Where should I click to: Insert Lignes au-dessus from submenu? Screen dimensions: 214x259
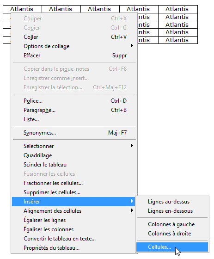pos(172,202)
